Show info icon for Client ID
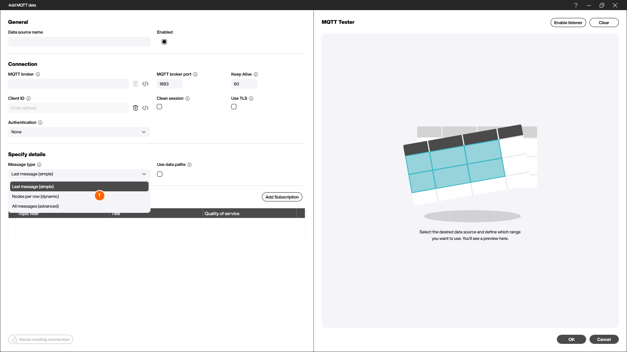This screenshot has height=352, width=627. click(28, 98)
